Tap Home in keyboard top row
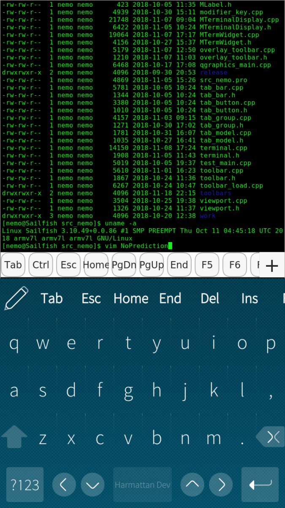Viewport: 285px width, 508px height. coord(131,298)
